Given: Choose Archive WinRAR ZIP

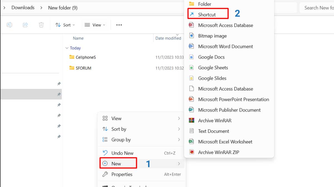Looking at the screenshot, I should [229, 152].
